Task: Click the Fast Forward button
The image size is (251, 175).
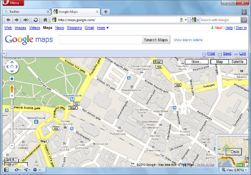Action: 26,20
